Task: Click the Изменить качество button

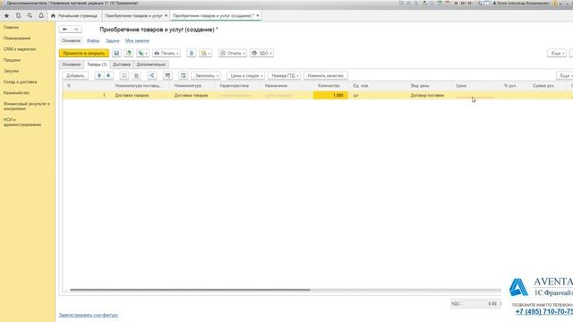Action: 326,75
